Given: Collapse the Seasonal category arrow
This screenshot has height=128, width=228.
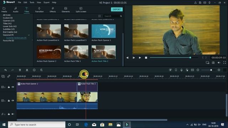Looking at the screenshot, I should pos(29,35).
